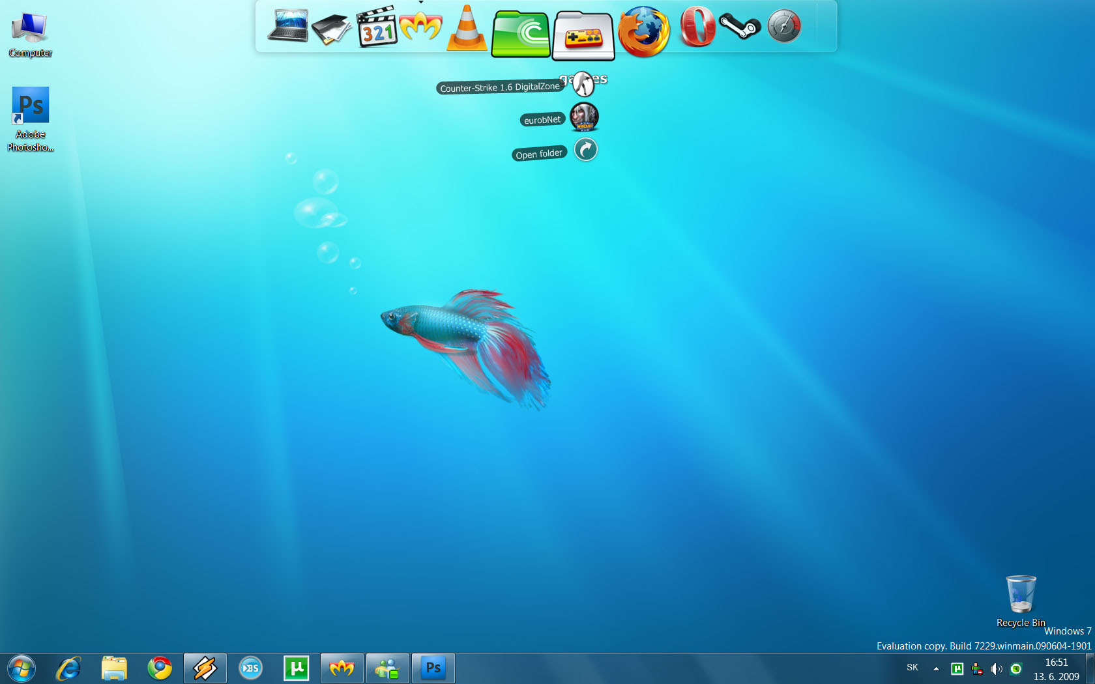Launch the scanner icon in the dock
This screenshot has width=1095, height=684.
(331, 29)
